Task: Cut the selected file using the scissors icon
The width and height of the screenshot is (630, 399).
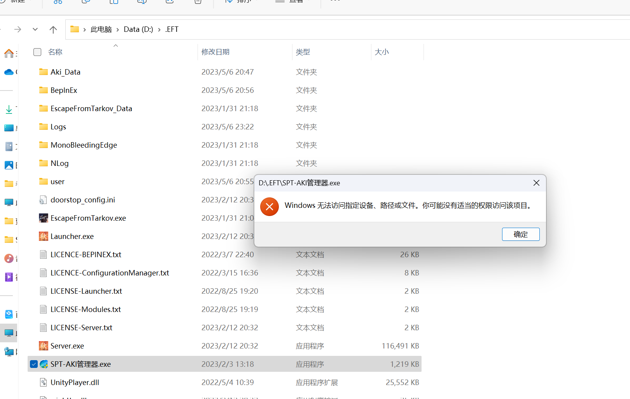Action: coord(58,1)
